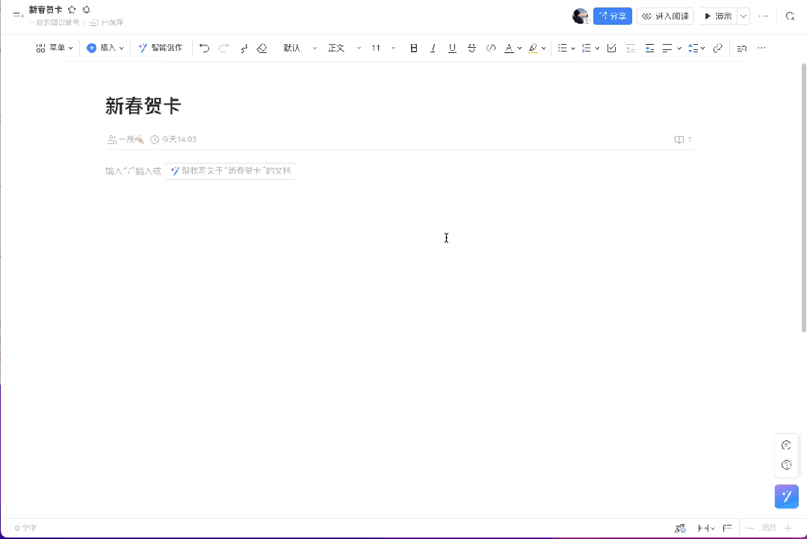
Task: Toggle italic text style
Action: tap(433, 48)
